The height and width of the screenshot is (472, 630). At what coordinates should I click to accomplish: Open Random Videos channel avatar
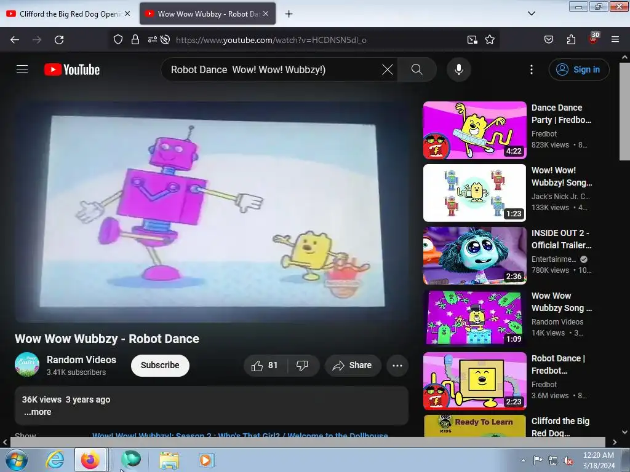[27, 364]
